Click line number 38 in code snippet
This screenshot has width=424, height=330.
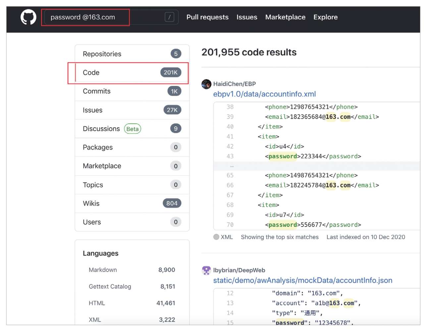click(230, 107)
